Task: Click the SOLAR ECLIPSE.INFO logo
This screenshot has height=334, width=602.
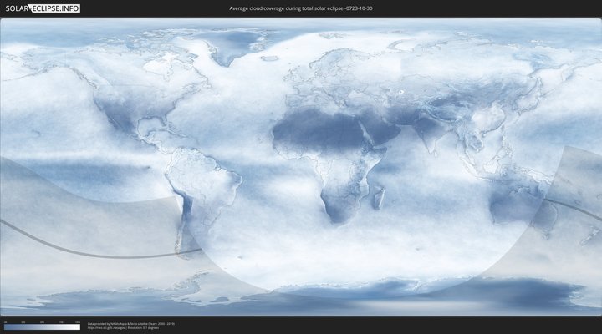Action: click(x=41, y=8)
